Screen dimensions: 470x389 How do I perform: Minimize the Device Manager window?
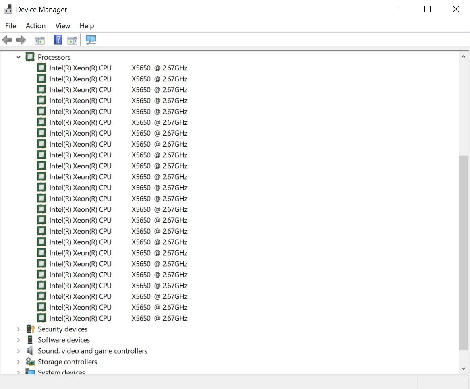coord(400,9)
